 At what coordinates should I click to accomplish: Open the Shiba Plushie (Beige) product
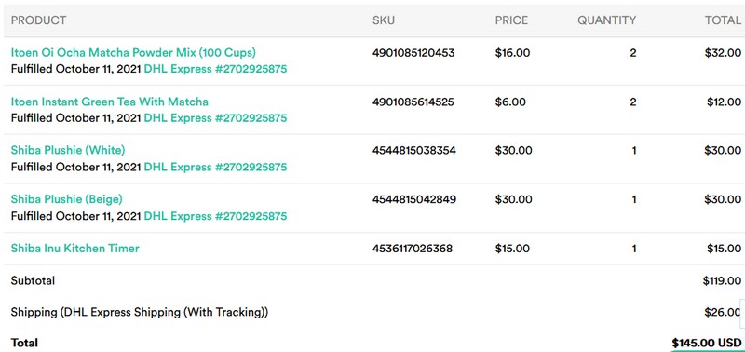(66, 199)
